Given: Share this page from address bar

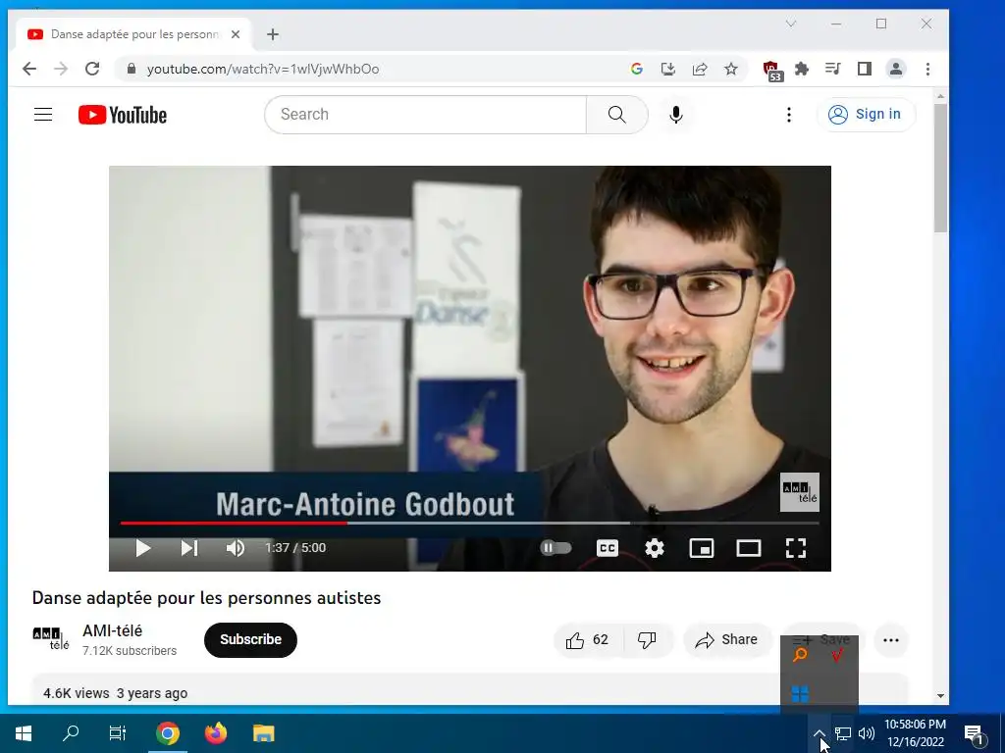Looking at the screenshot, I should click(x=699, y=69).
